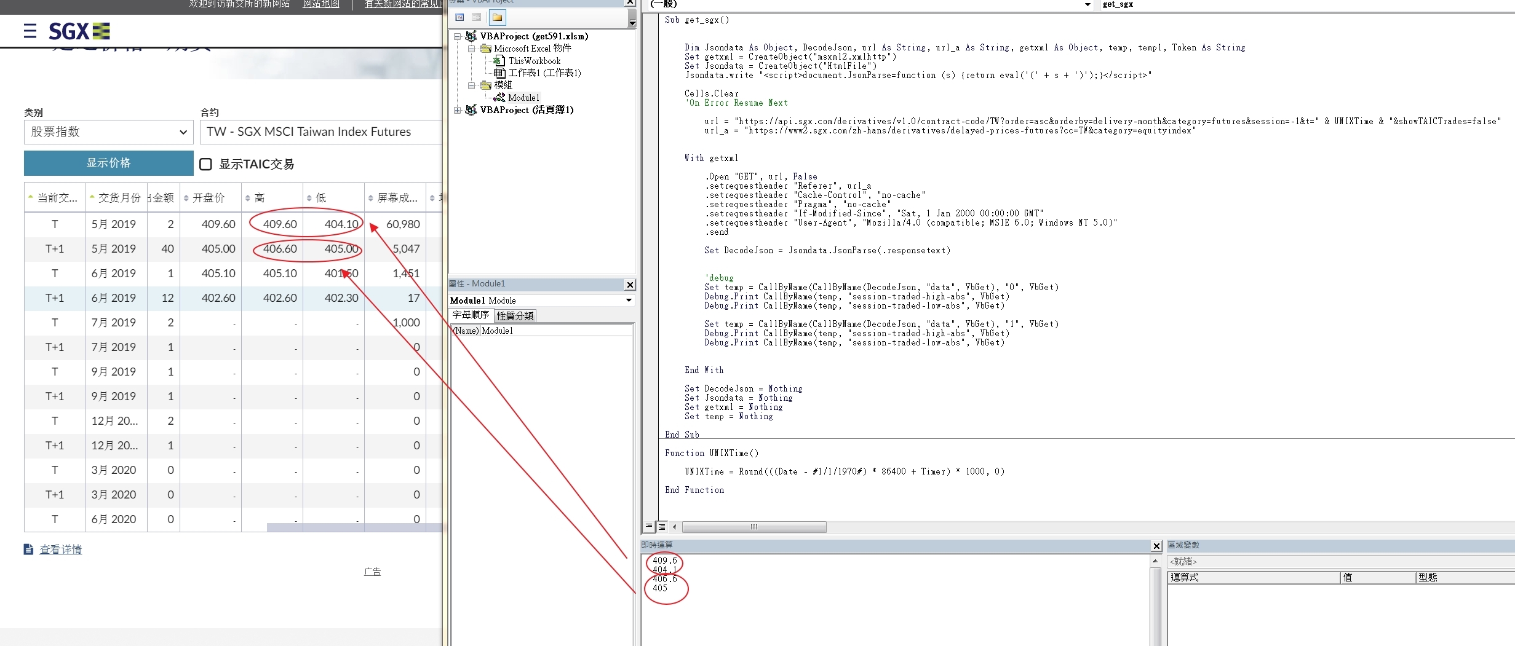Click the 模組 folder icon
Viewport: 1515px width, 646px height.
486,85
